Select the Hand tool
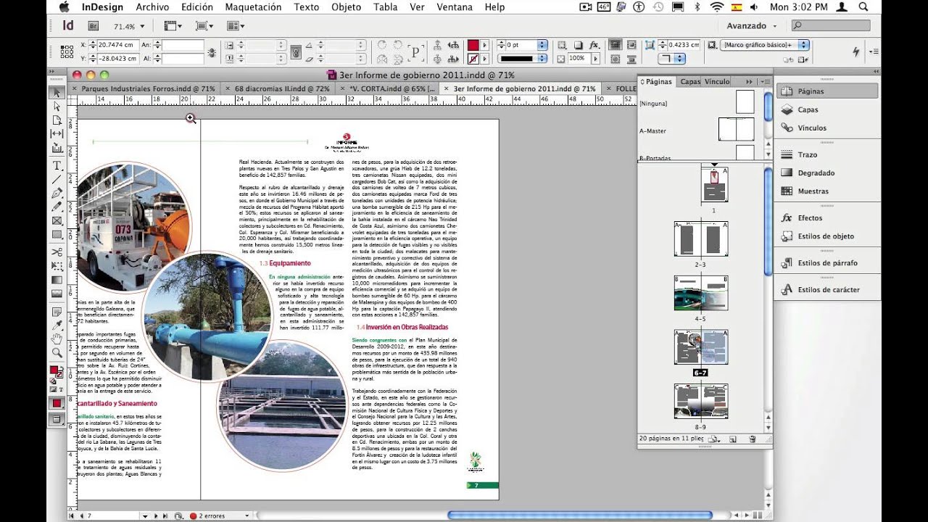This screenshot has width=928, height=522. [x=57, y=339]
